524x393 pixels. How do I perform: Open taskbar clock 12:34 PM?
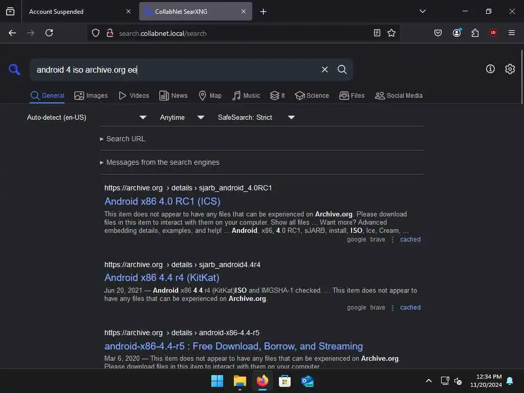(x=486, y=381)
